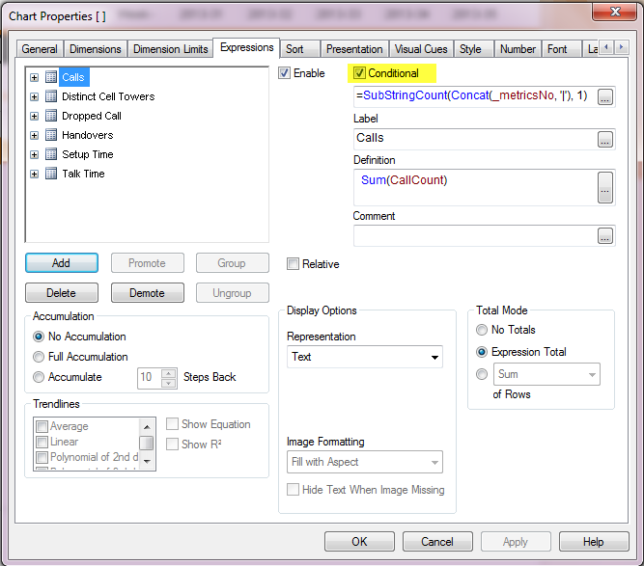The image size is (644, 566).
Task: Switch to the Dimensions tab
Action: [x=96, y=49]
